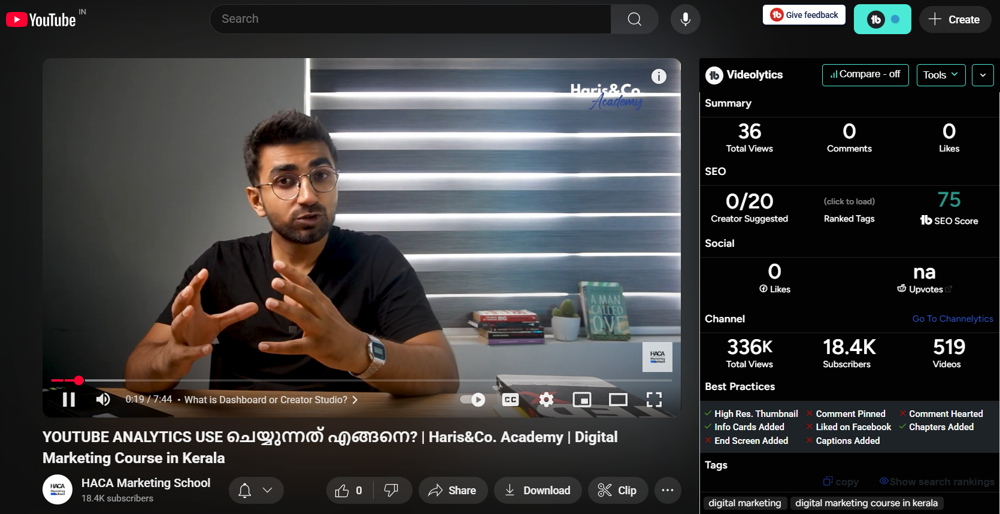Click the Clip scissors button
The height and width of the screenshot is (514, 1000).
click(618, 491)
